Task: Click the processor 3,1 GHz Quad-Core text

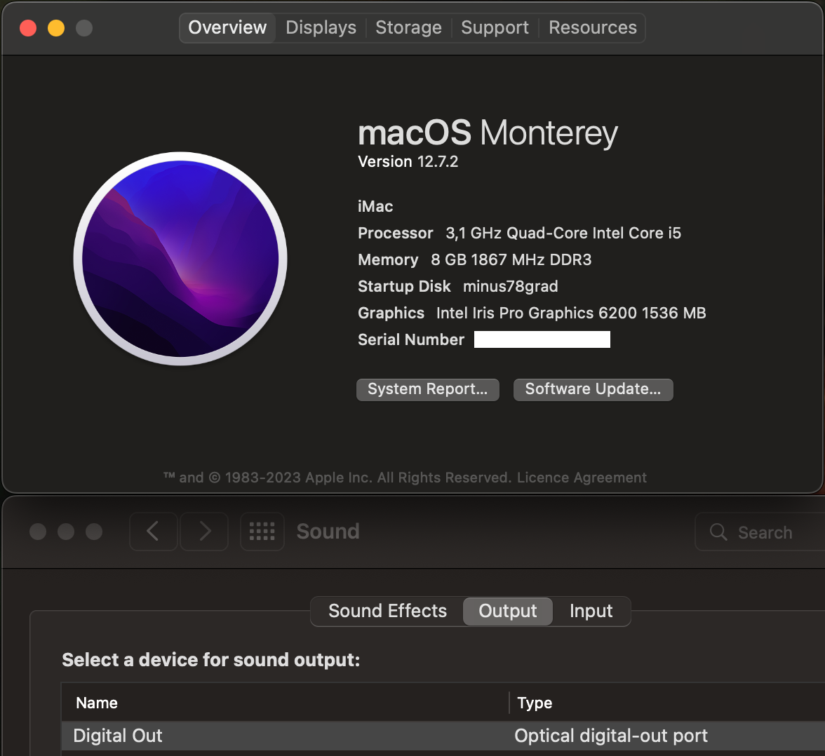Action: (563, 233)
